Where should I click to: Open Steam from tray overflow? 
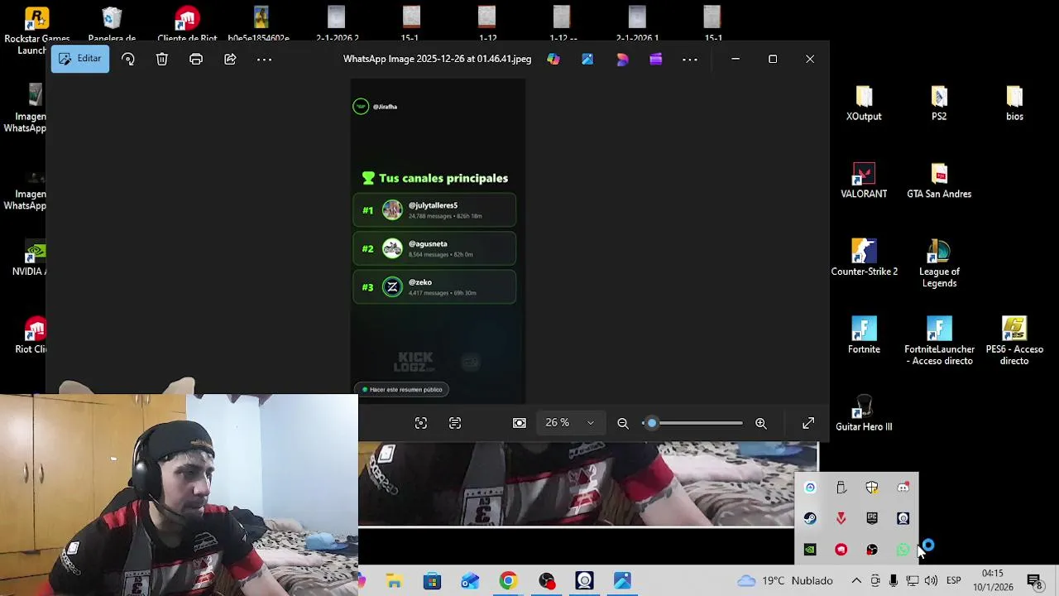point(810,518)
